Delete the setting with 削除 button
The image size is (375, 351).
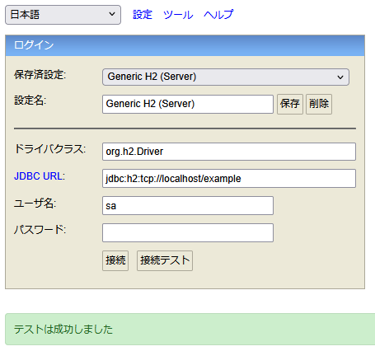(319, 104)
